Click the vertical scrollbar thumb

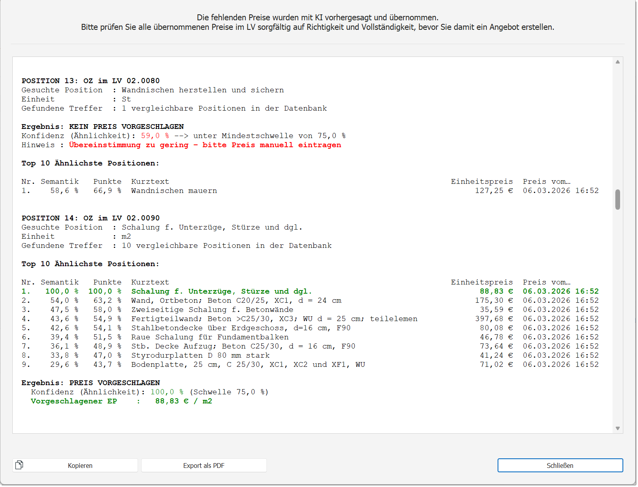[x=617, y=199]
